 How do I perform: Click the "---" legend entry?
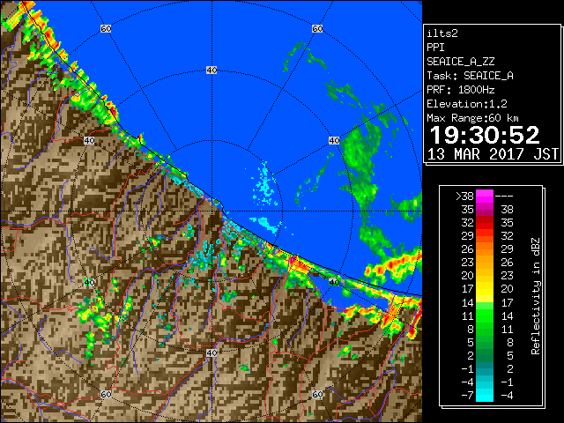pos(504,197)
